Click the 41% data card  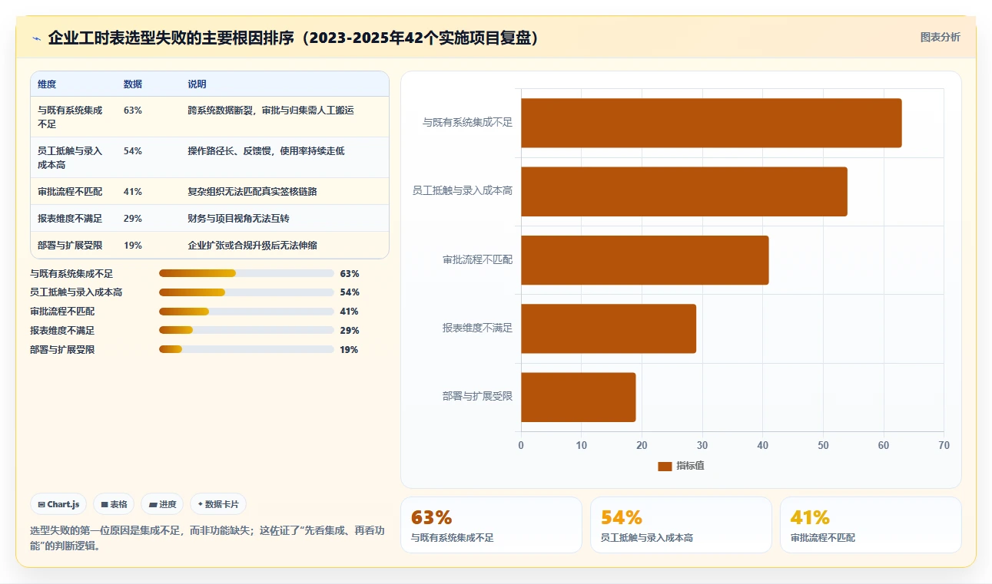[x=871, y=525]
